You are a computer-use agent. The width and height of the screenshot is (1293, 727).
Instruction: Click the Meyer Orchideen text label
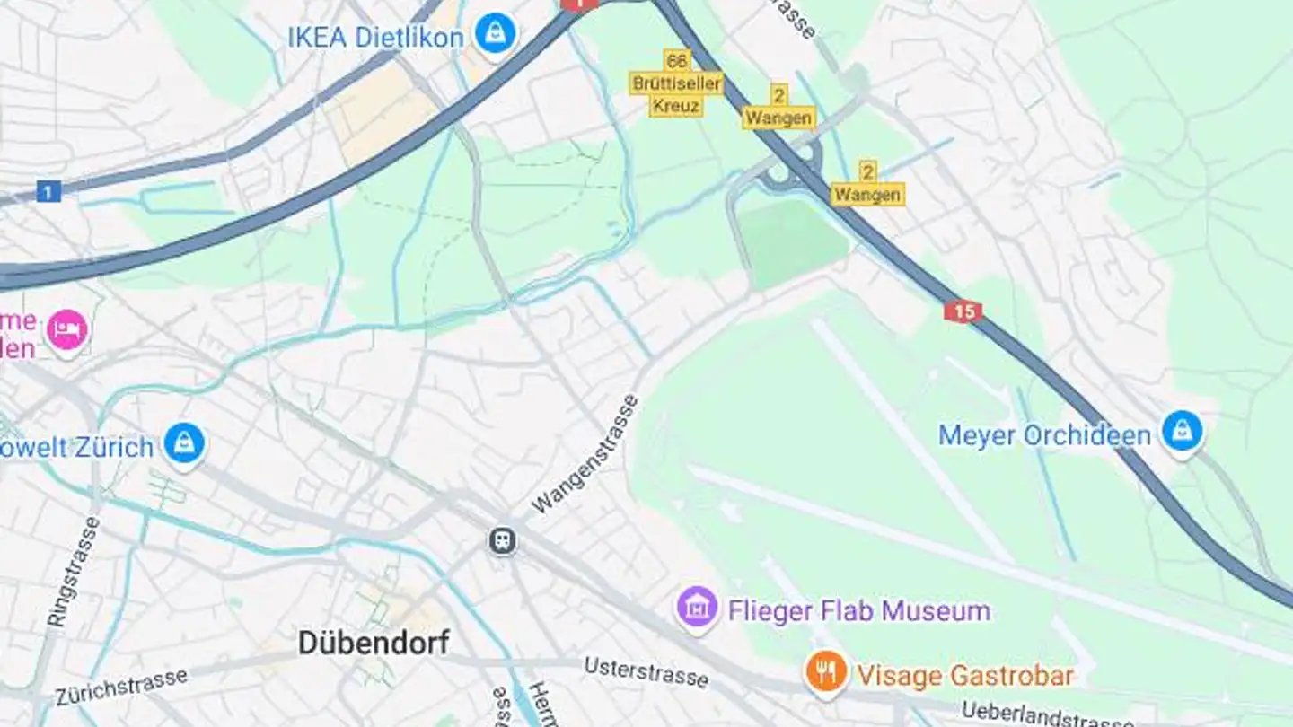tap(1044, 436)
